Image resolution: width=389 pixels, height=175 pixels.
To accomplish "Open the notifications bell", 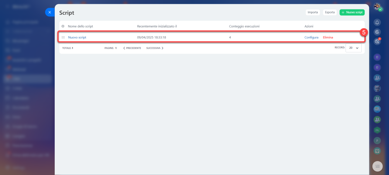I will pos(377,22).
